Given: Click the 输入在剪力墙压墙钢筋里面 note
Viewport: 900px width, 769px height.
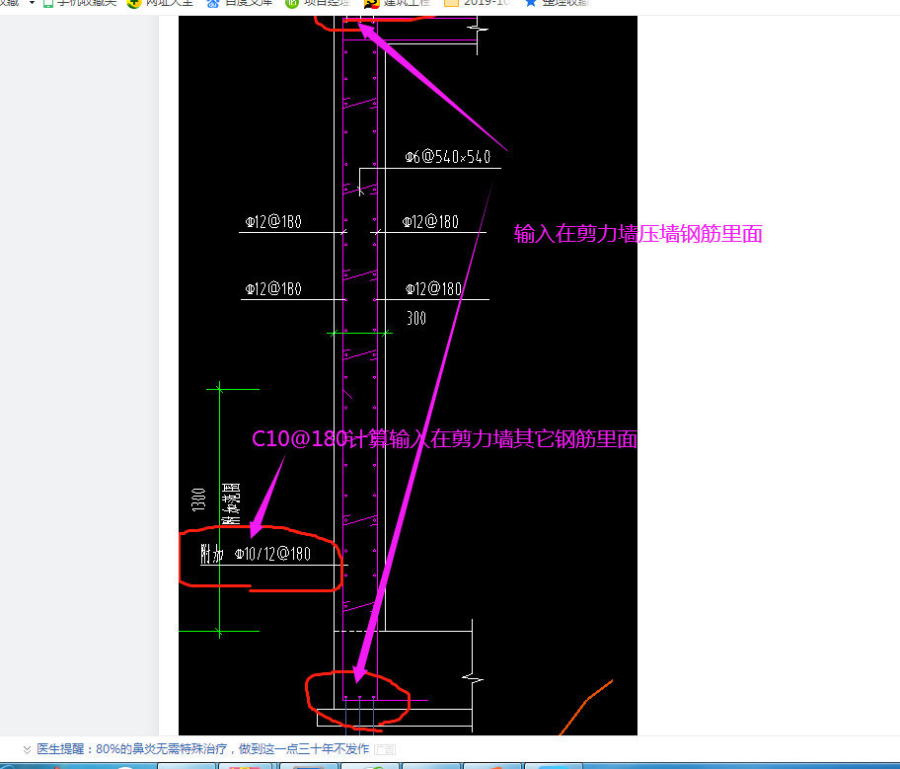Looking at the screenshot, I should [x=637, y=234].
